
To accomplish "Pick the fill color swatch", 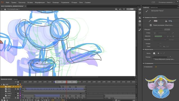I will [170, 21].
